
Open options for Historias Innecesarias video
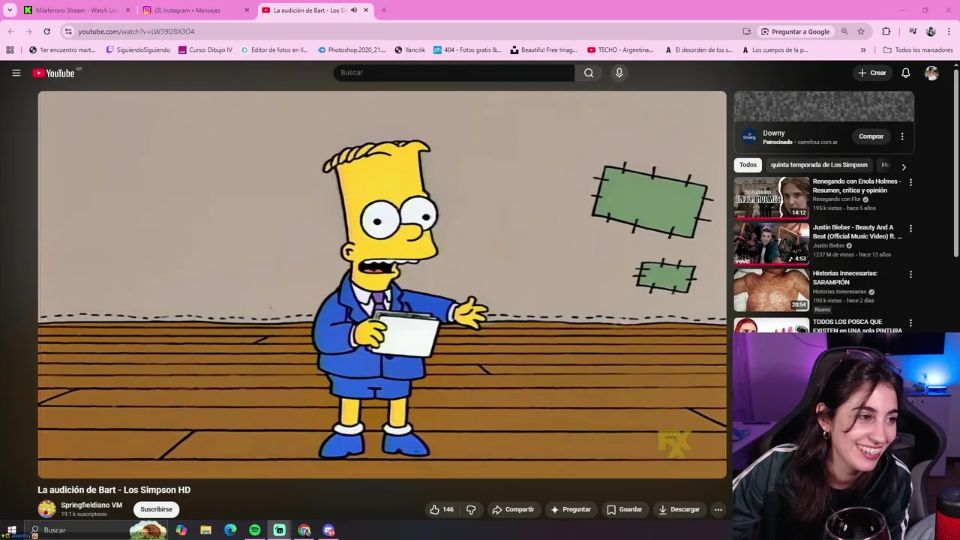pos(910,274)
